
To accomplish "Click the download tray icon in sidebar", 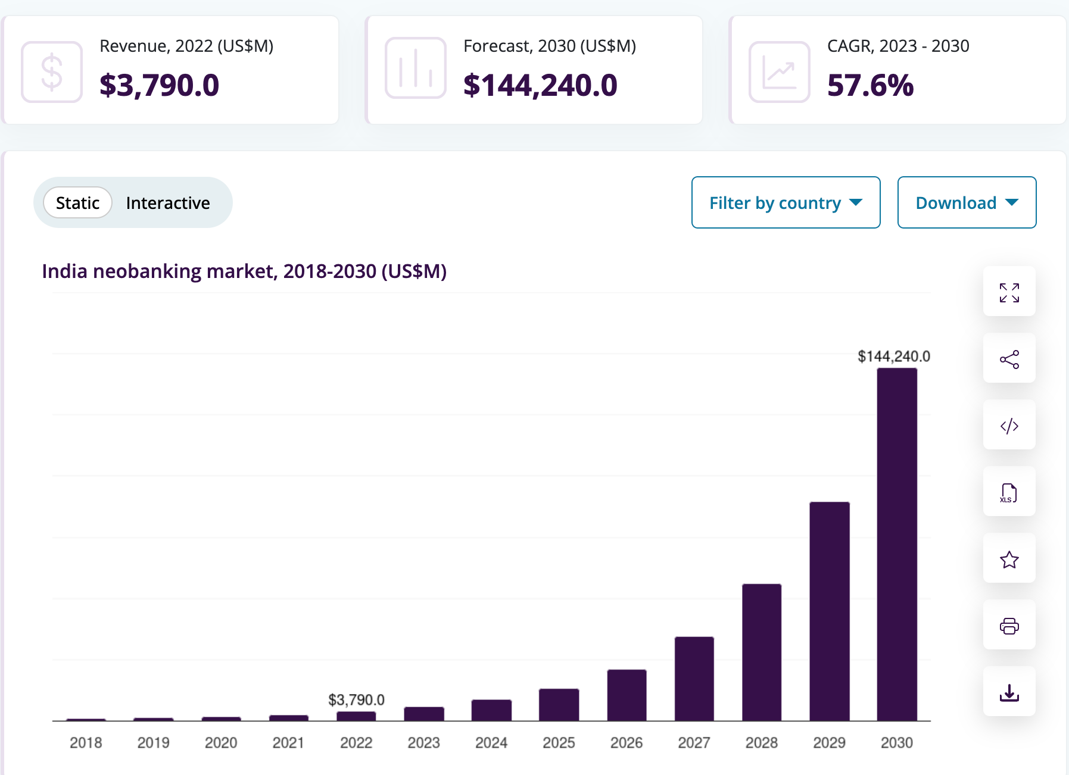I will [x=1009, y=692].
